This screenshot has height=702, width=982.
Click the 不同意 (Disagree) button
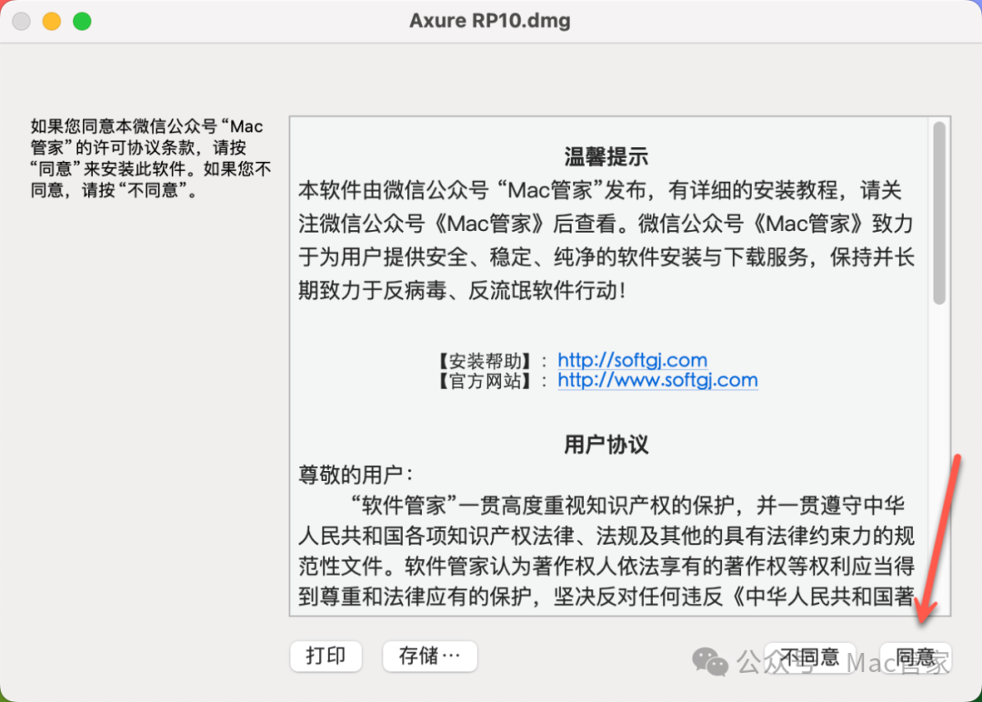(810, 657)
